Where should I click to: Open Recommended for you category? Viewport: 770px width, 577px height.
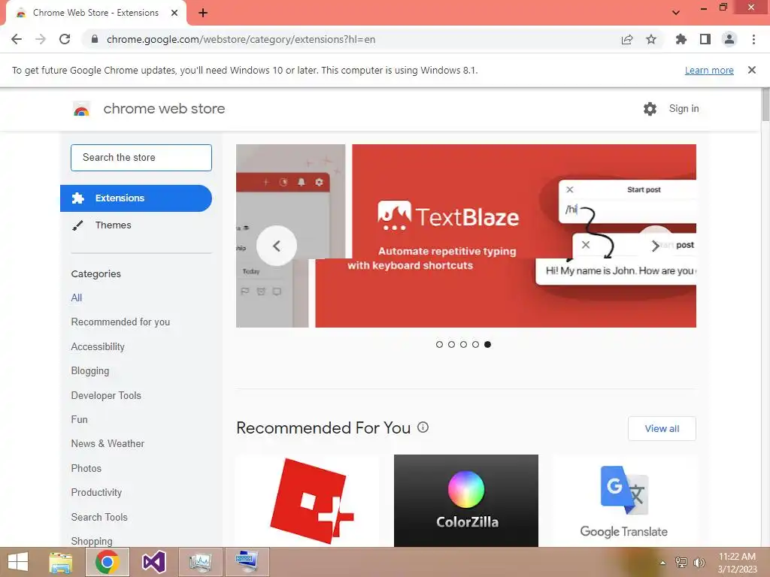click(120, 322)
